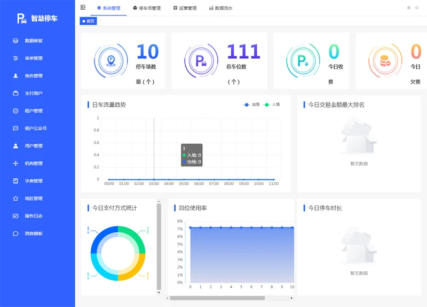Image resolution: width=427 pixels, height=307 pixels.
Task: Select the 首页 page tag
Action: [88, 21]
